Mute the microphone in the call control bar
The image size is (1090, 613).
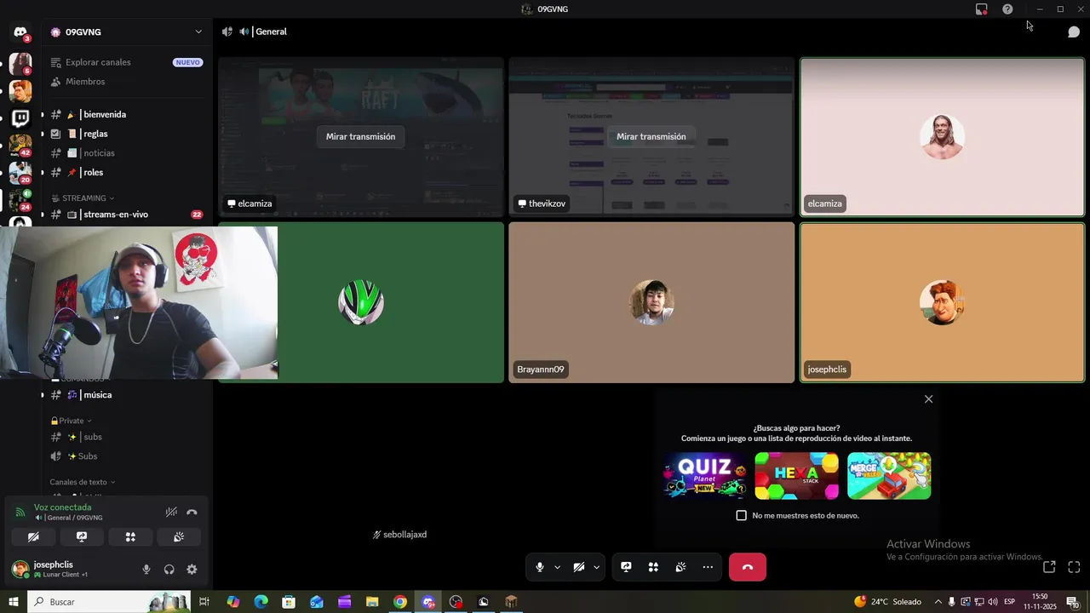coord(540,567)
